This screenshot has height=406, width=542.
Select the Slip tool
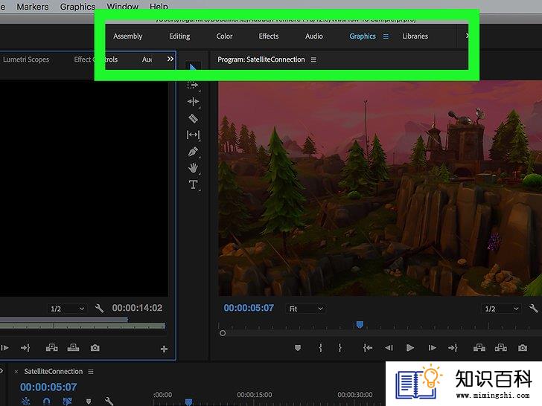[193, 135]
